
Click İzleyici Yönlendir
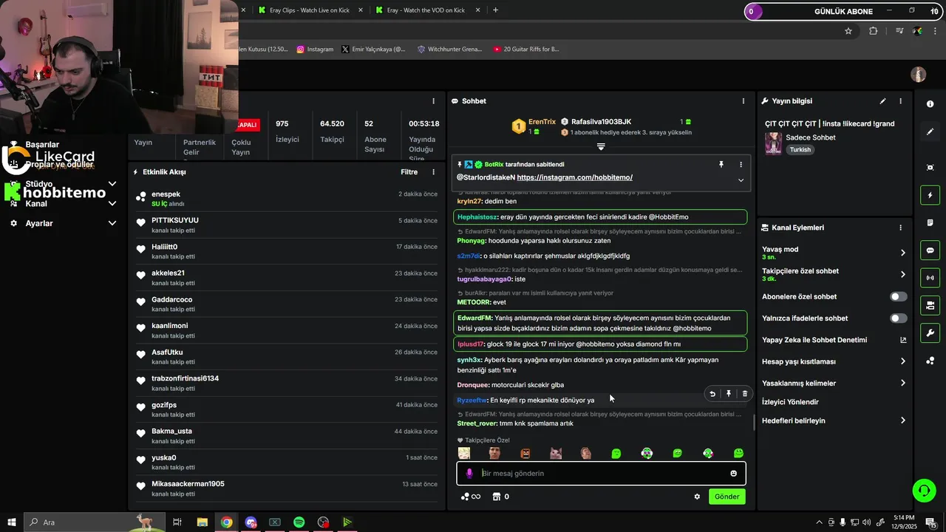click(790, 402)
